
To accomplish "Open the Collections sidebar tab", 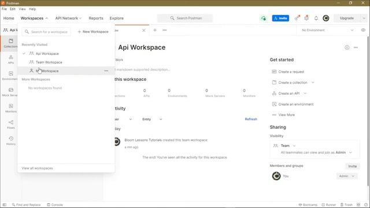I will coord(10,43).
